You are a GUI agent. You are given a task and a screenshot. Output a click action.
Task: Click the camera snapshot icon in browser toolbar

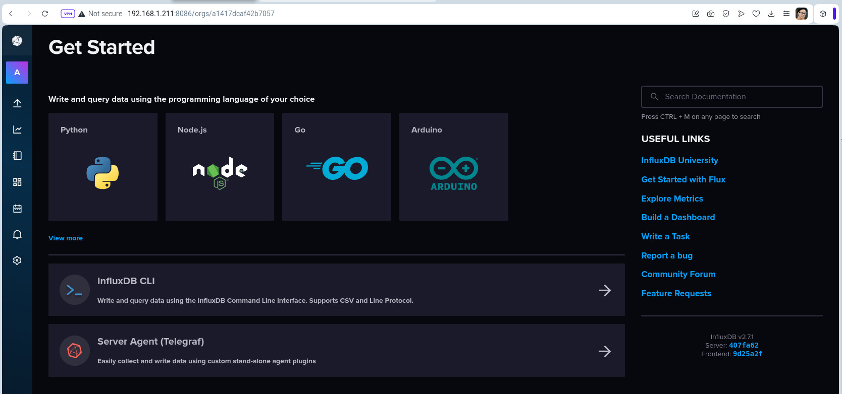(x=711, y=14)
